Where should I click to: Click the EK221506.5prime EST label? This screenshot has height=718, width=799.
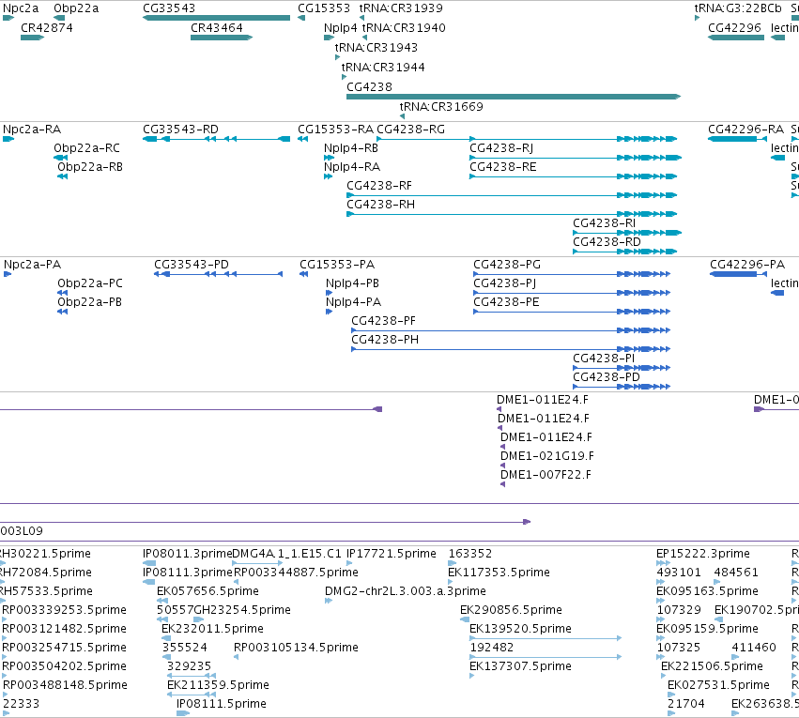[712, 666]
